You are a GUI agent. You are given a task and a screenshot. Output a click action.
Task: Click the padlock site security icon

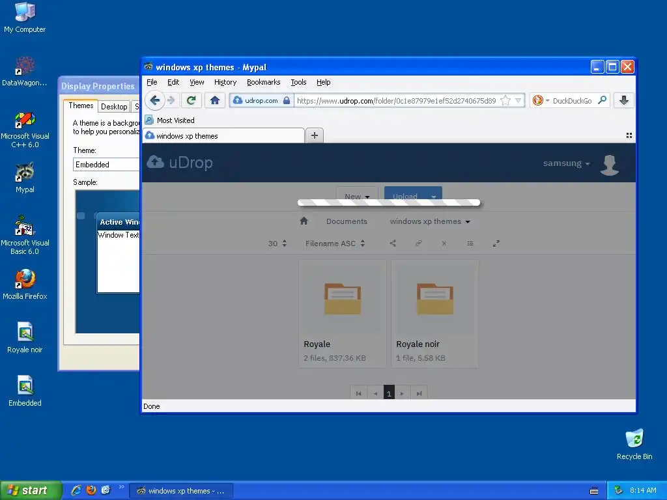coord(287,101)
